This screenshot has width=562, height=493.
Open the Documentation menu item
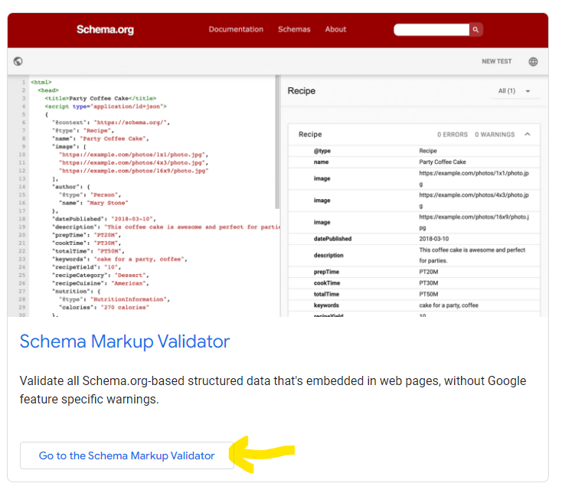click(236, 30)
